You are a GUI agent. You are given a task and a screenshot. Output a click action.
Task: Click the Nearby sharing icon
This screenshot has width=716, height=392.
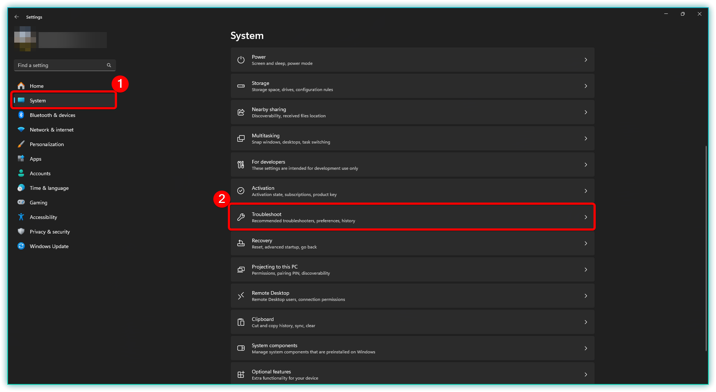tap(241, 112)
